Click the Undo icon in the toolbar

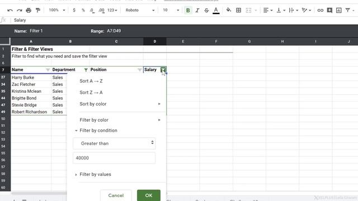10,10
